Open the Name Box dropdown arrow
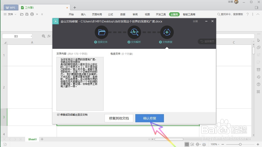This screenshot has width=262, height=147. pos(31,36)
